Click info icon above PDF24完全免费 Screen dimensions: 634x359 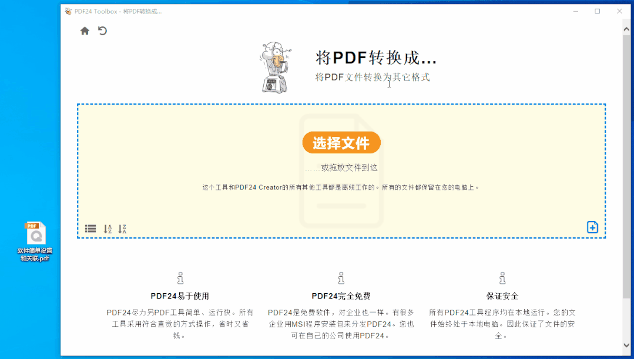(341, 278)
